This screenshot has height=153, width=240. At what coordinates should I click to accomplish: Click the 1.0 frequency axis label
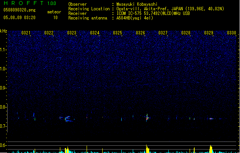pyautogui.click(x=3, y=69)
